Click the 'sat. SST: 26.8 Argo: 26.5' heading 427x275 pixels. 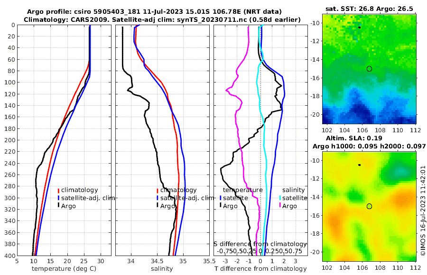click(369, 9)
